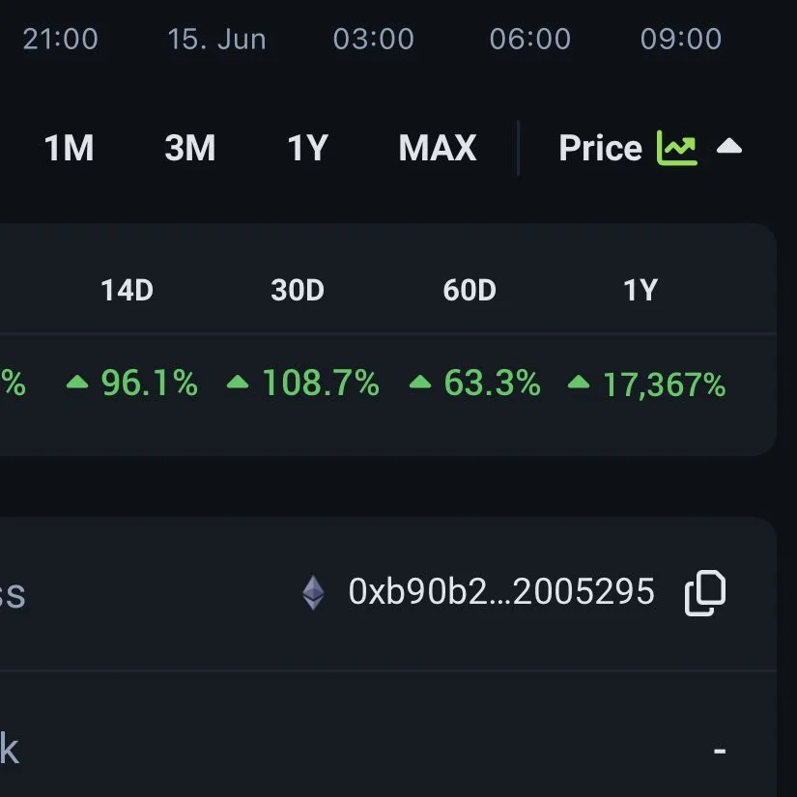
Task: Select the 1M chart range
Action: tap(70, 148)
